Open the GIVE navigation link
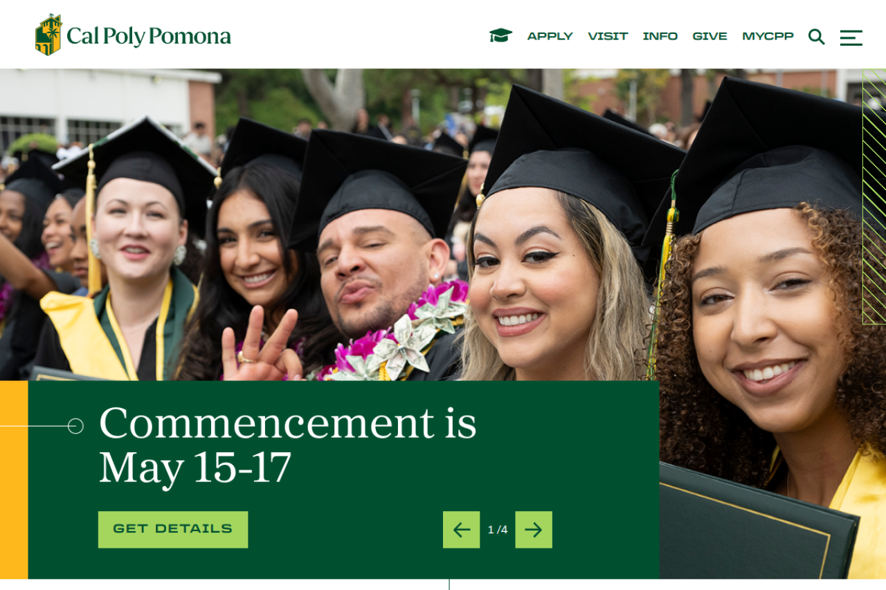This screenshot has width=886, height=590. pos(709,37)
